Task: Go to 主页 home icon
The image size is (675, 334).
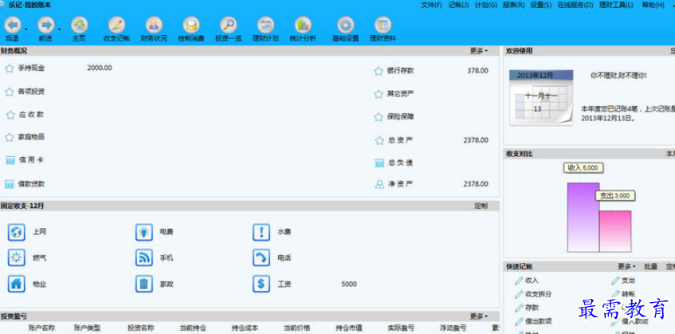Action: 79,26
